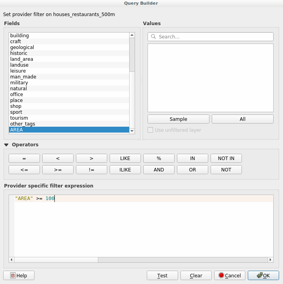Choose the building field from Fields
This screenshot has width=283, height=284.
(x=69, y=36)
